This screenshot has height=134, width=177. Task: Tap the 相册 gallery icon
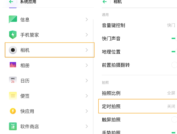pyautogui.click(x=13, y=65)
